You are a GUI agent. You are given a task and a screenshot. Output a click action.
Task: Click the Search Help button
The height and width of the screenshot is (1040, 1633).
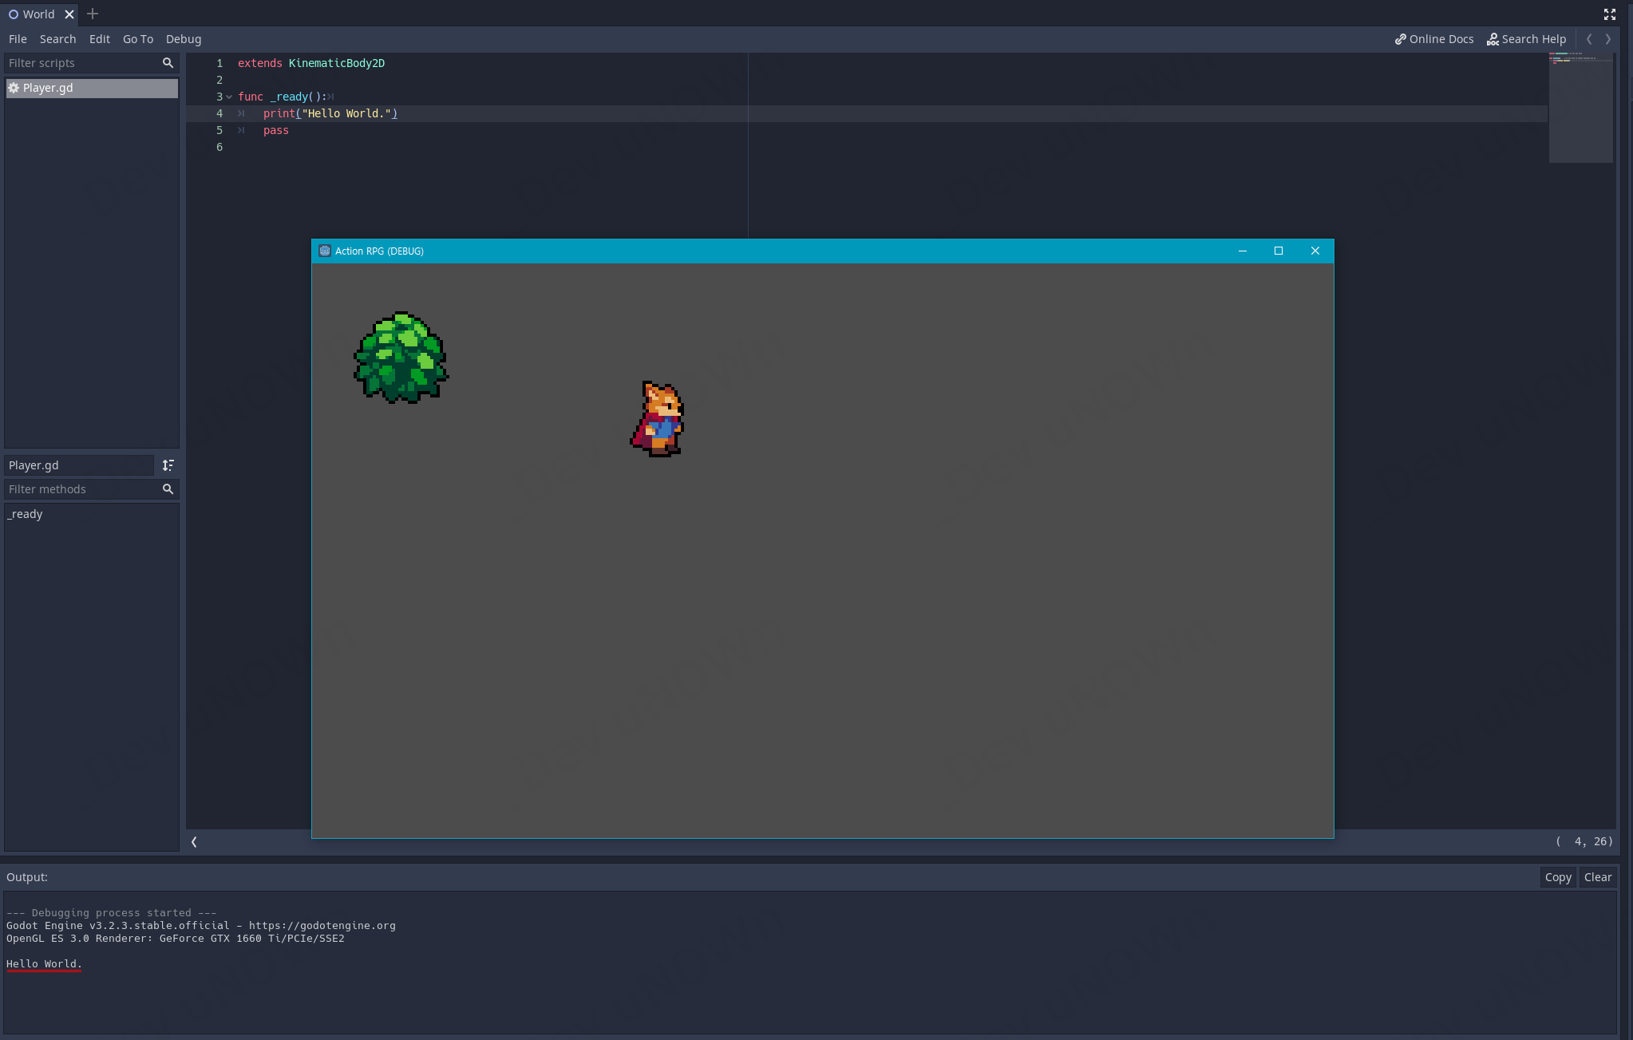tap(1526, 39)
